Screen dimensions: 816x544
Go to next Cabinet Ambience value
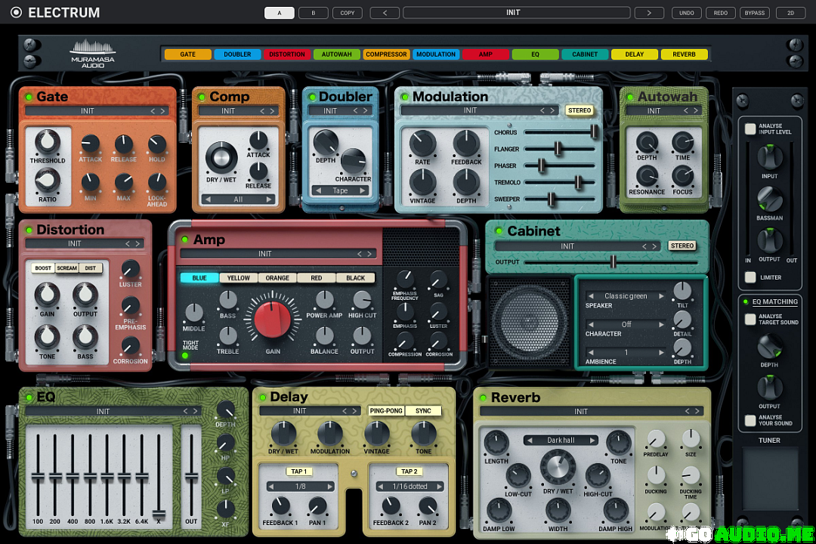(x=661, y=352)
